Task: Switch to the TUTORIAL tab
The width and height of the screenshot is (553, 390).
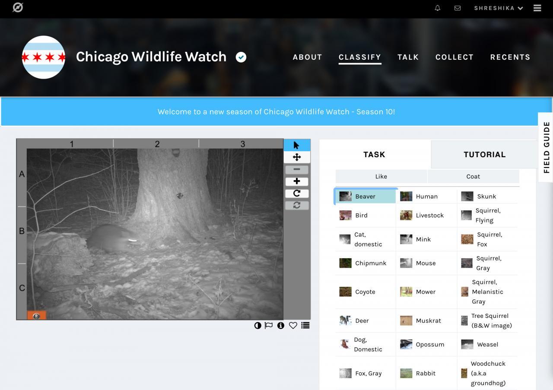Action: (484, 154)
